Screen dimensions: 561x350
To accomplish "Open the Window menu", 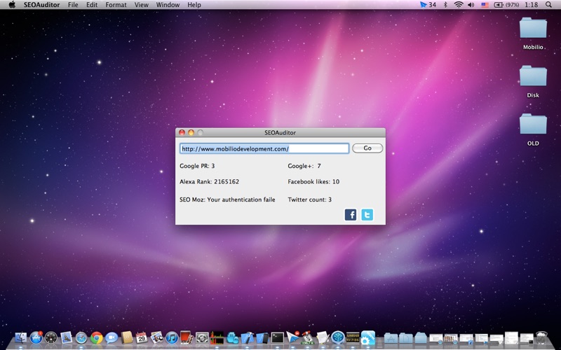I will tap(168, 5).
